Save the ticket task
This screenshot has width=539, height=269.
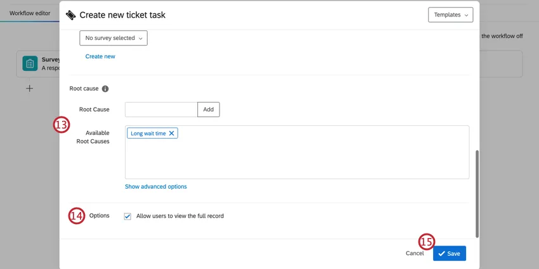(x=450, y=253)
